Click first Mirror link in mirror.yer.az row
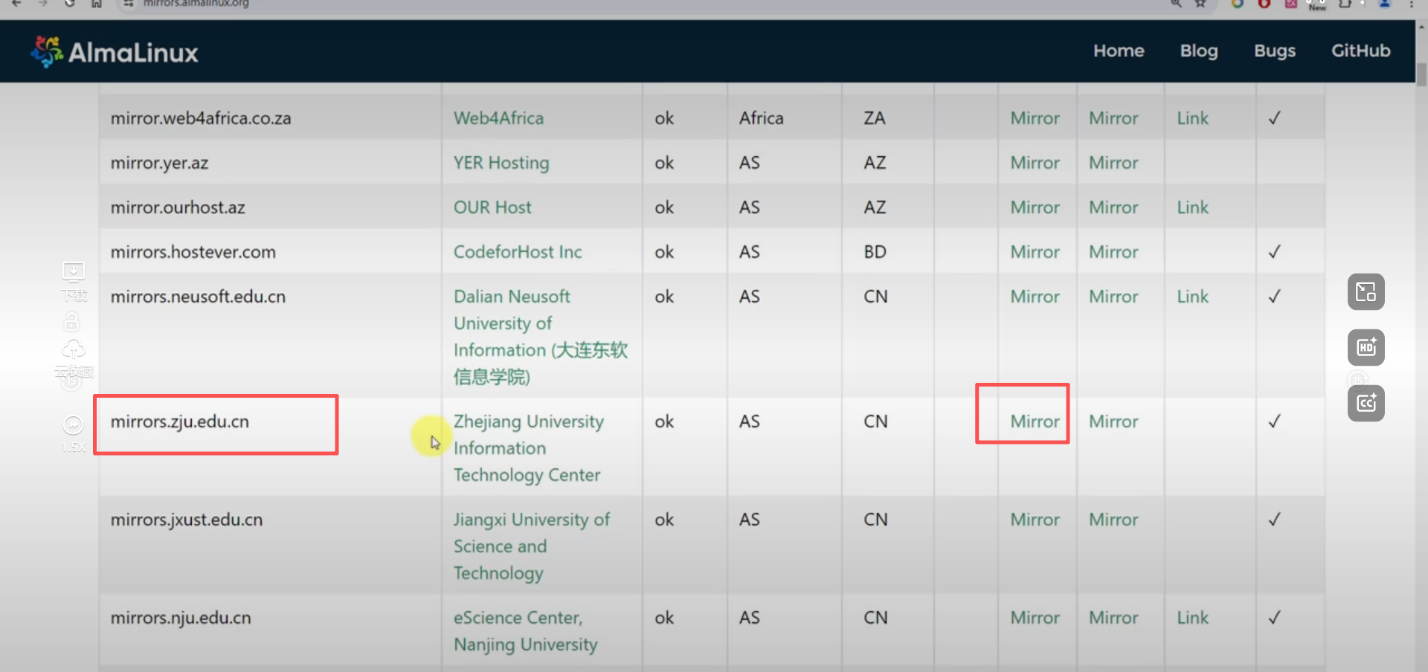This screenshot has height=672, width=1428. (x=1035, y=163)
